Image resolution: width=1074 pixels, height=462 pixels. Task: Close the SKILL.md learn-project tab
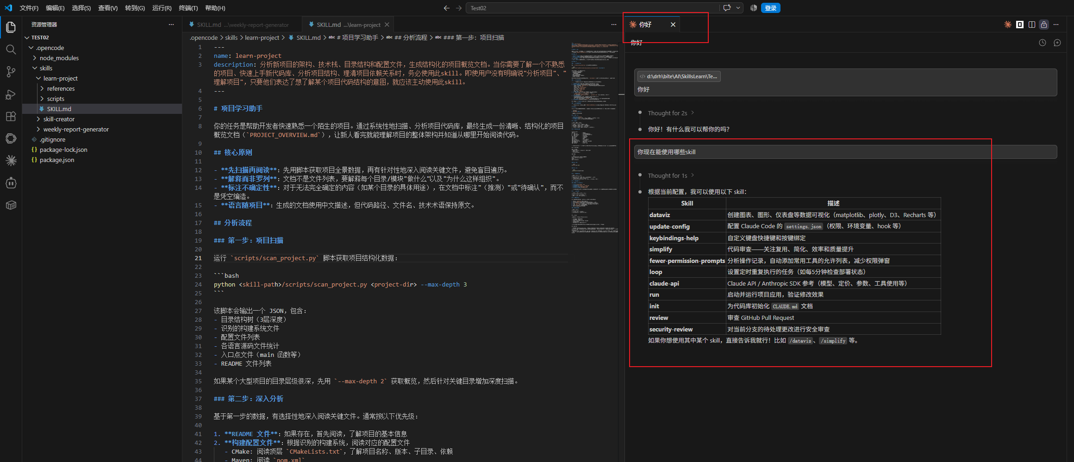(387, 25)
